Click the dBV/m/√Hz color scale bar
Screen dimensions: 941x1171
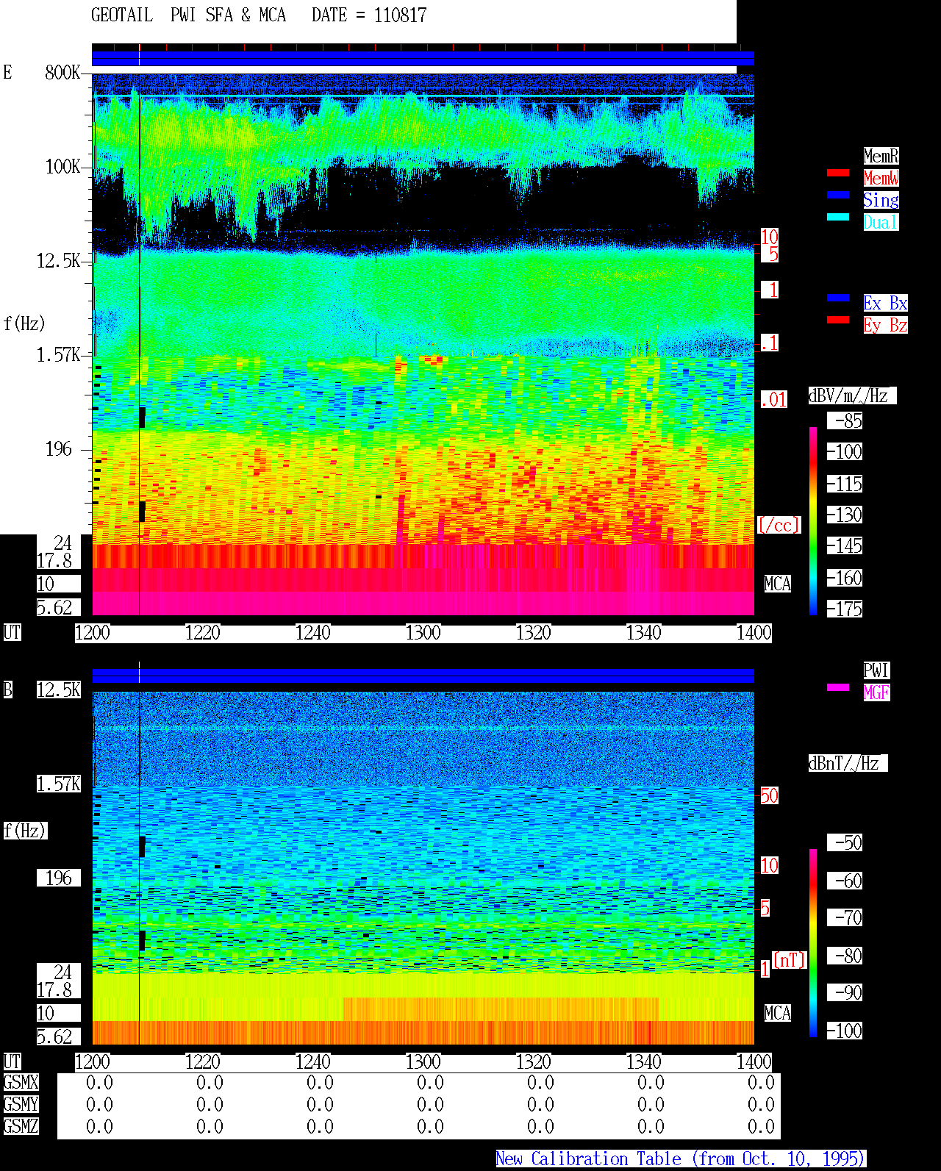(813, 520)
